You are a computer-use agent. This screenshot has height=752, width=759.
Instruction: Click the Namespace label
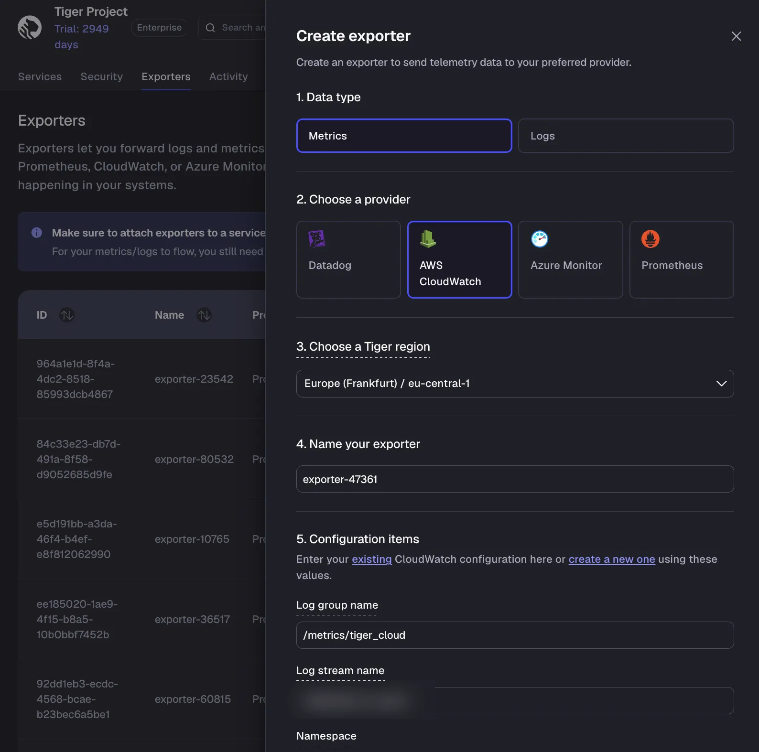(326, 736)
